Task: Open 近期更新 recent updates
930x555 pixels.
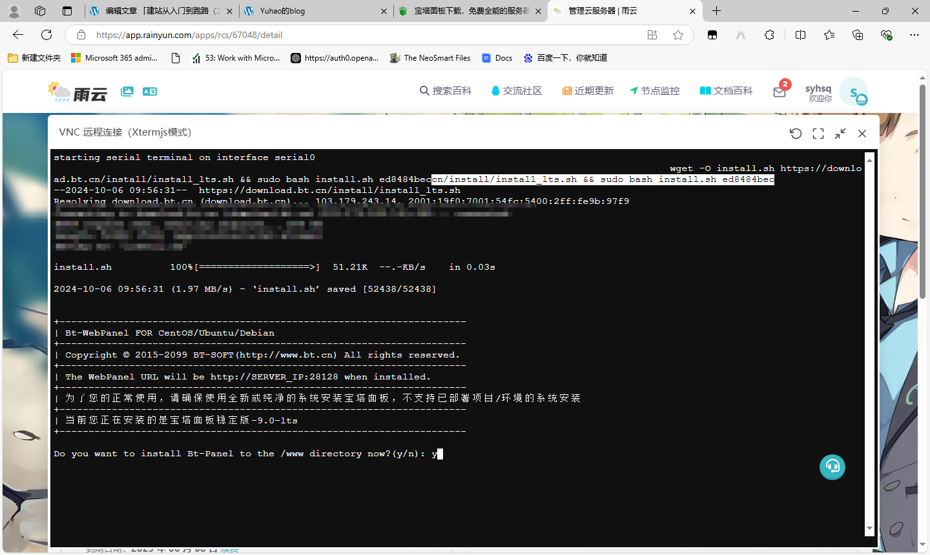Action: [x=588, y=91]
